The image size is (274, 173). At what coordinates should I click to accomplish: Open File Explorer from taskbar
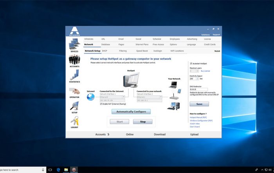pos(66,170)
